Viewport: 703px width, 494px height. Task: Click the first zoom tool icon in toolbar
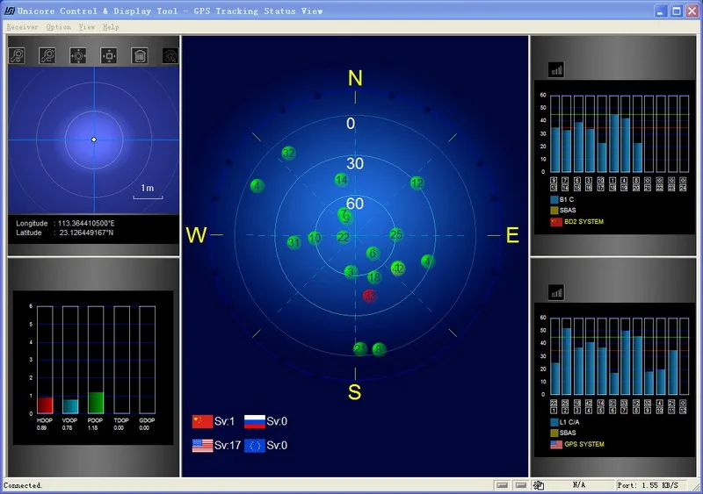(17, 55)
